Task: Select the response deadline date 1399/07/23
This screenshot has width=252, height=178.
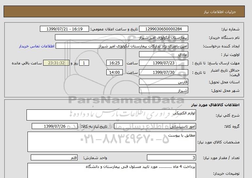Action: 163,63
